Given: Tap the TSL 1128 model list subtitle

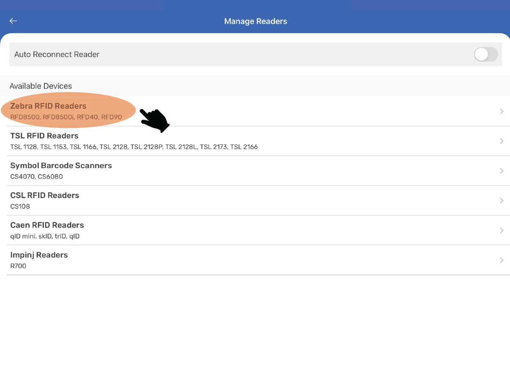Looking at the screenshot, I should [x=134, y=147].
